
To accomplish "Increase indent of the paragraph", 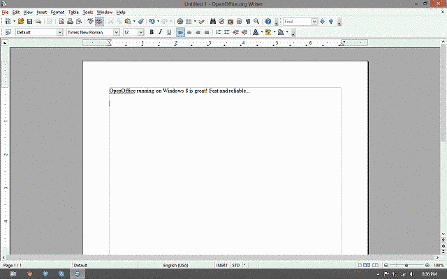I will (244, 32).
